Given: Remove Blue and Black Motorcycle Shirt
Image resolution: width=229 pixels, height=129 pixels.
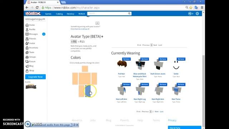Looking at the screenshot, I should pyautogui.click(x=145, y=59).
